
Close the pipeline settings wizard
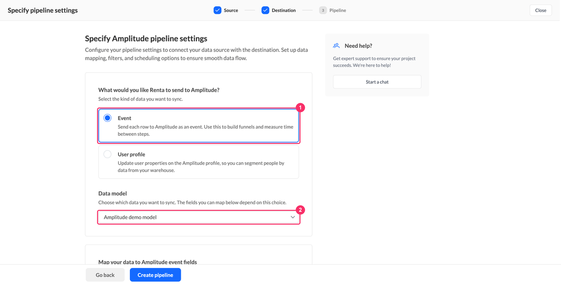click(x=541, y=10)
